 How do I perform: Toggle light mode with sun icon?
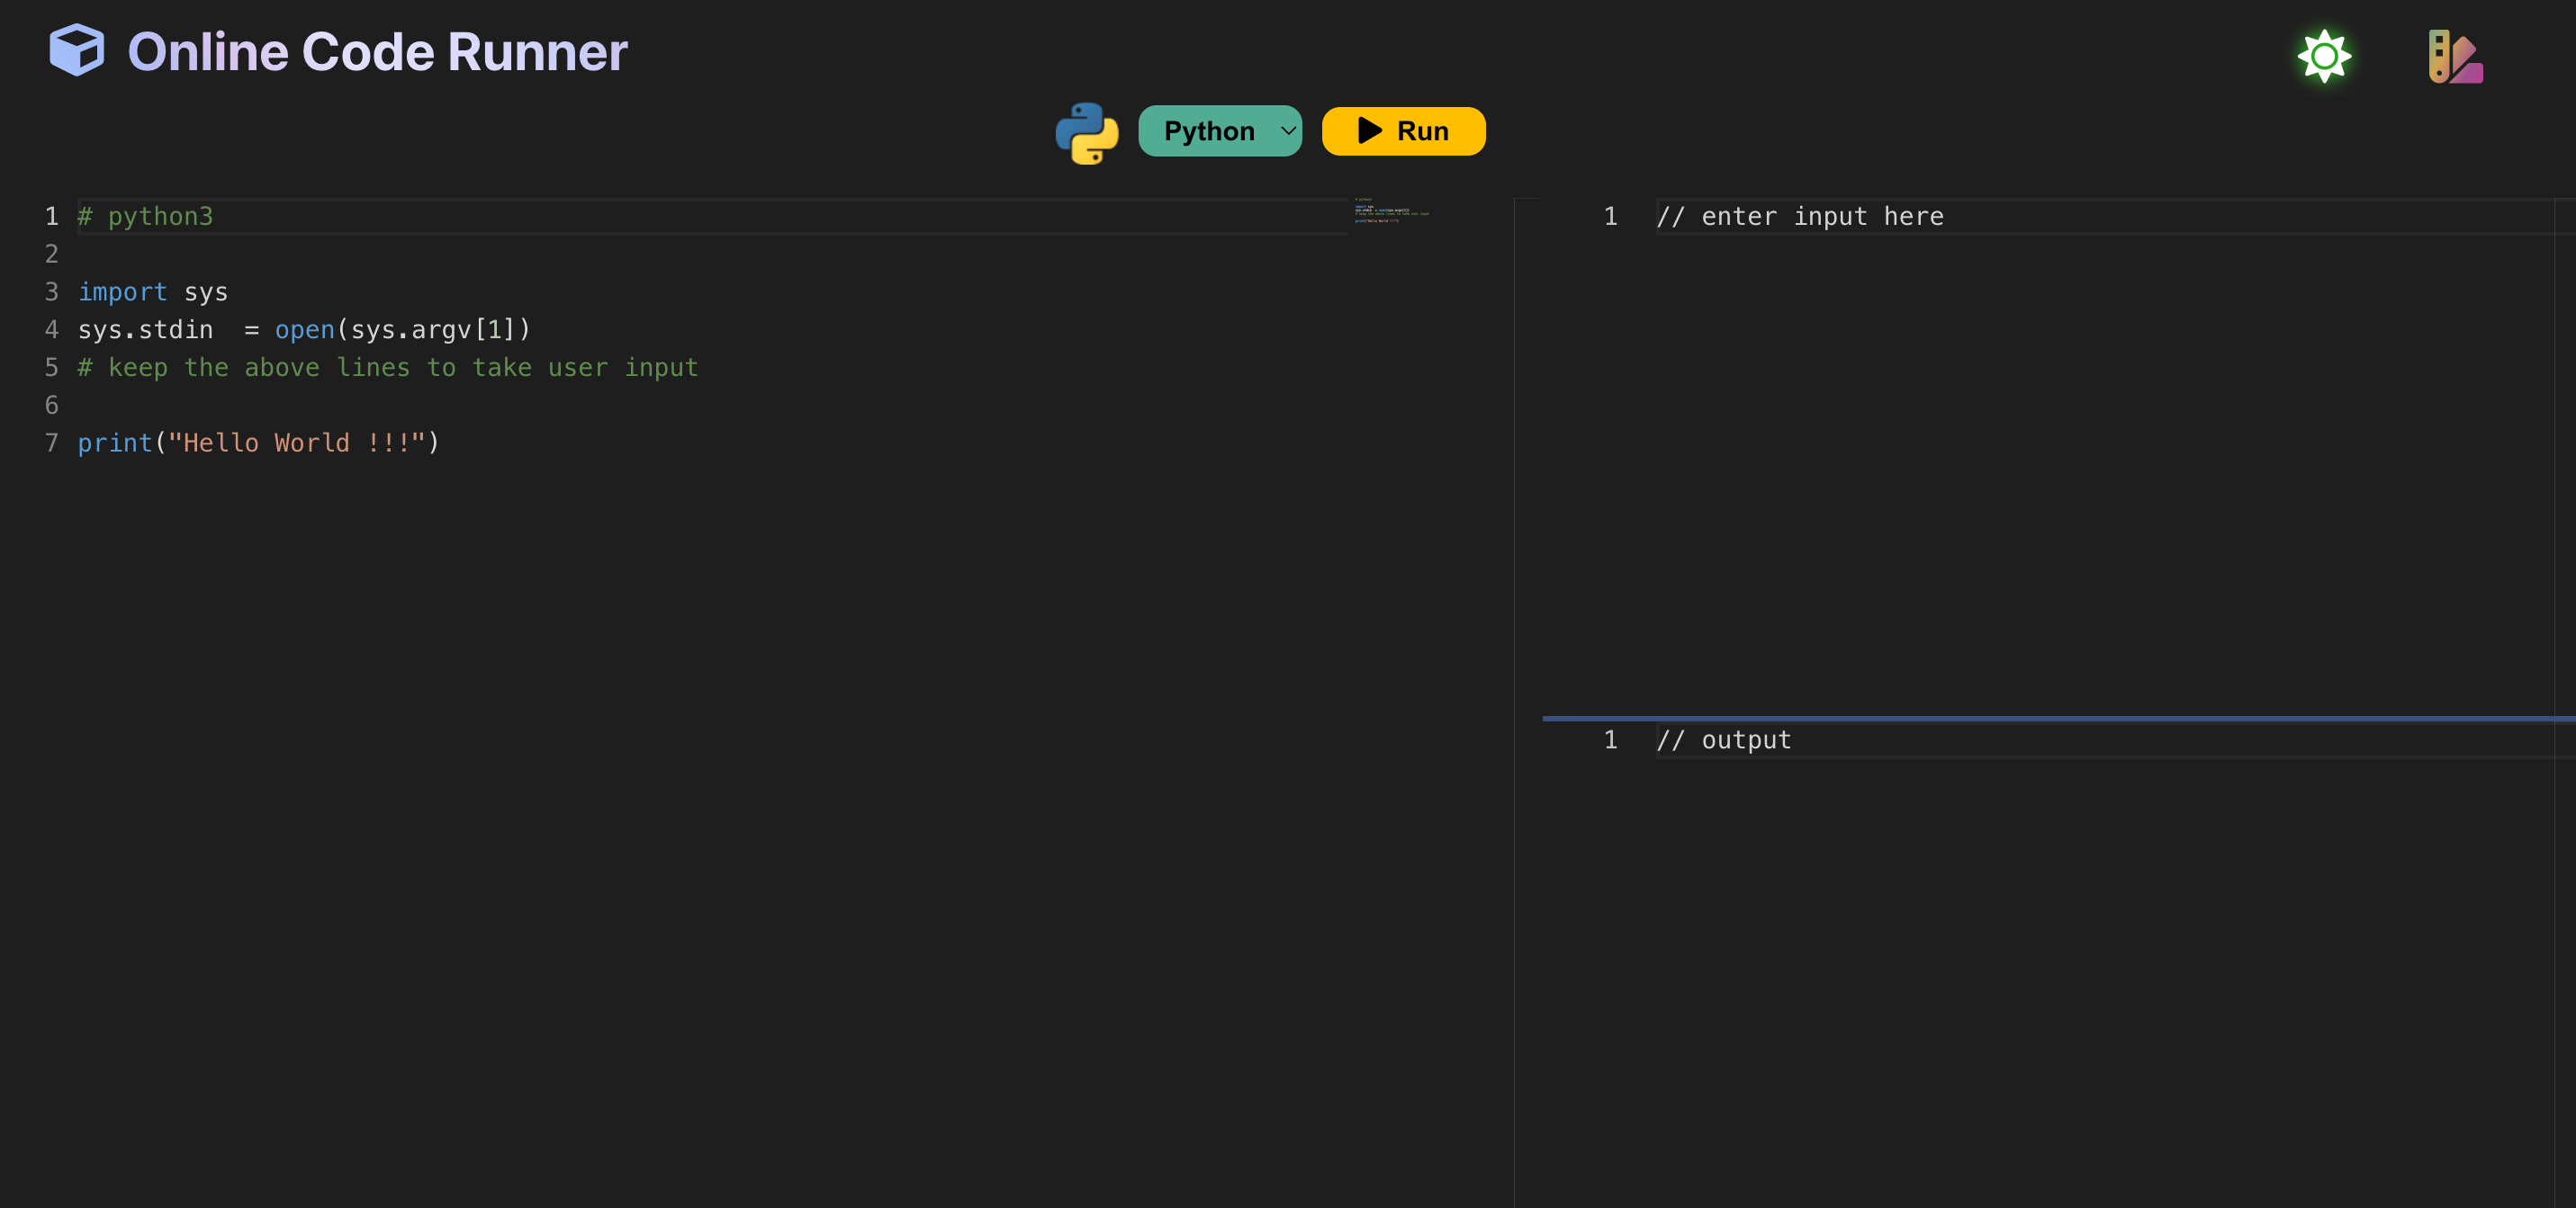(2323, 56)
